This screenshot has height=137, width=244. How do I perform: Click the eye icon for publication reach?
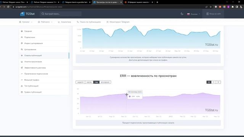click(x=22, y=56)
